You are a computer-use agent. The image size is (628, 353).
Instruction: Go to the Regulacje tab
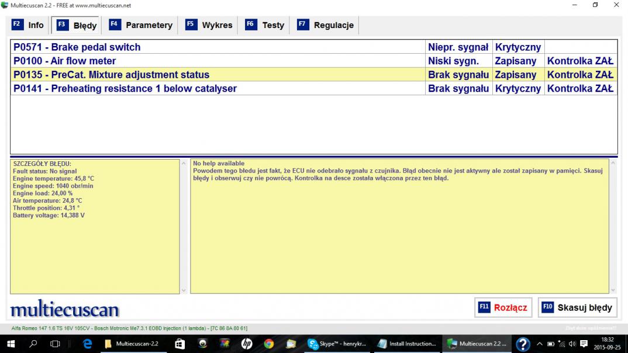coord(325,25)
